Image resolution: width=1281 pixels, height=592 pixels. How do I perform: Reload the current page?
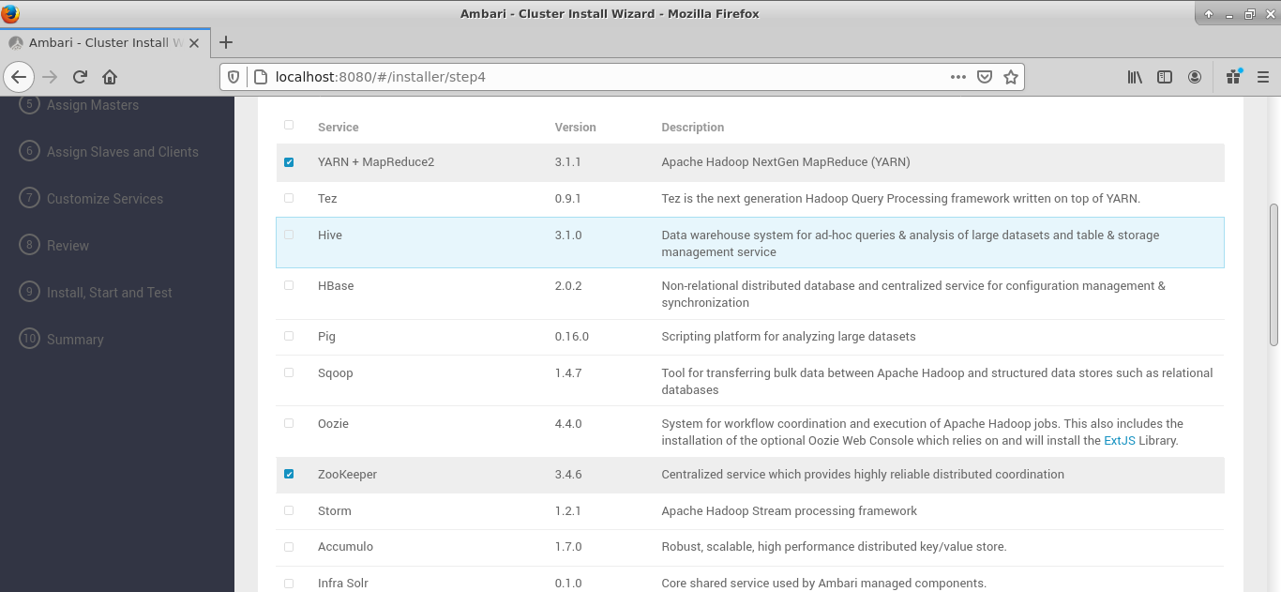tap(80, 77)
